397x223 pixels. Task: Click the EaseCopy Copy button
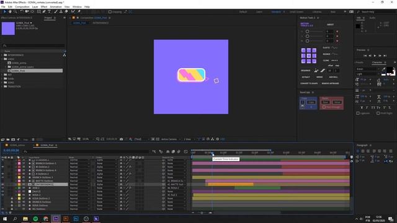pos(311,102)
